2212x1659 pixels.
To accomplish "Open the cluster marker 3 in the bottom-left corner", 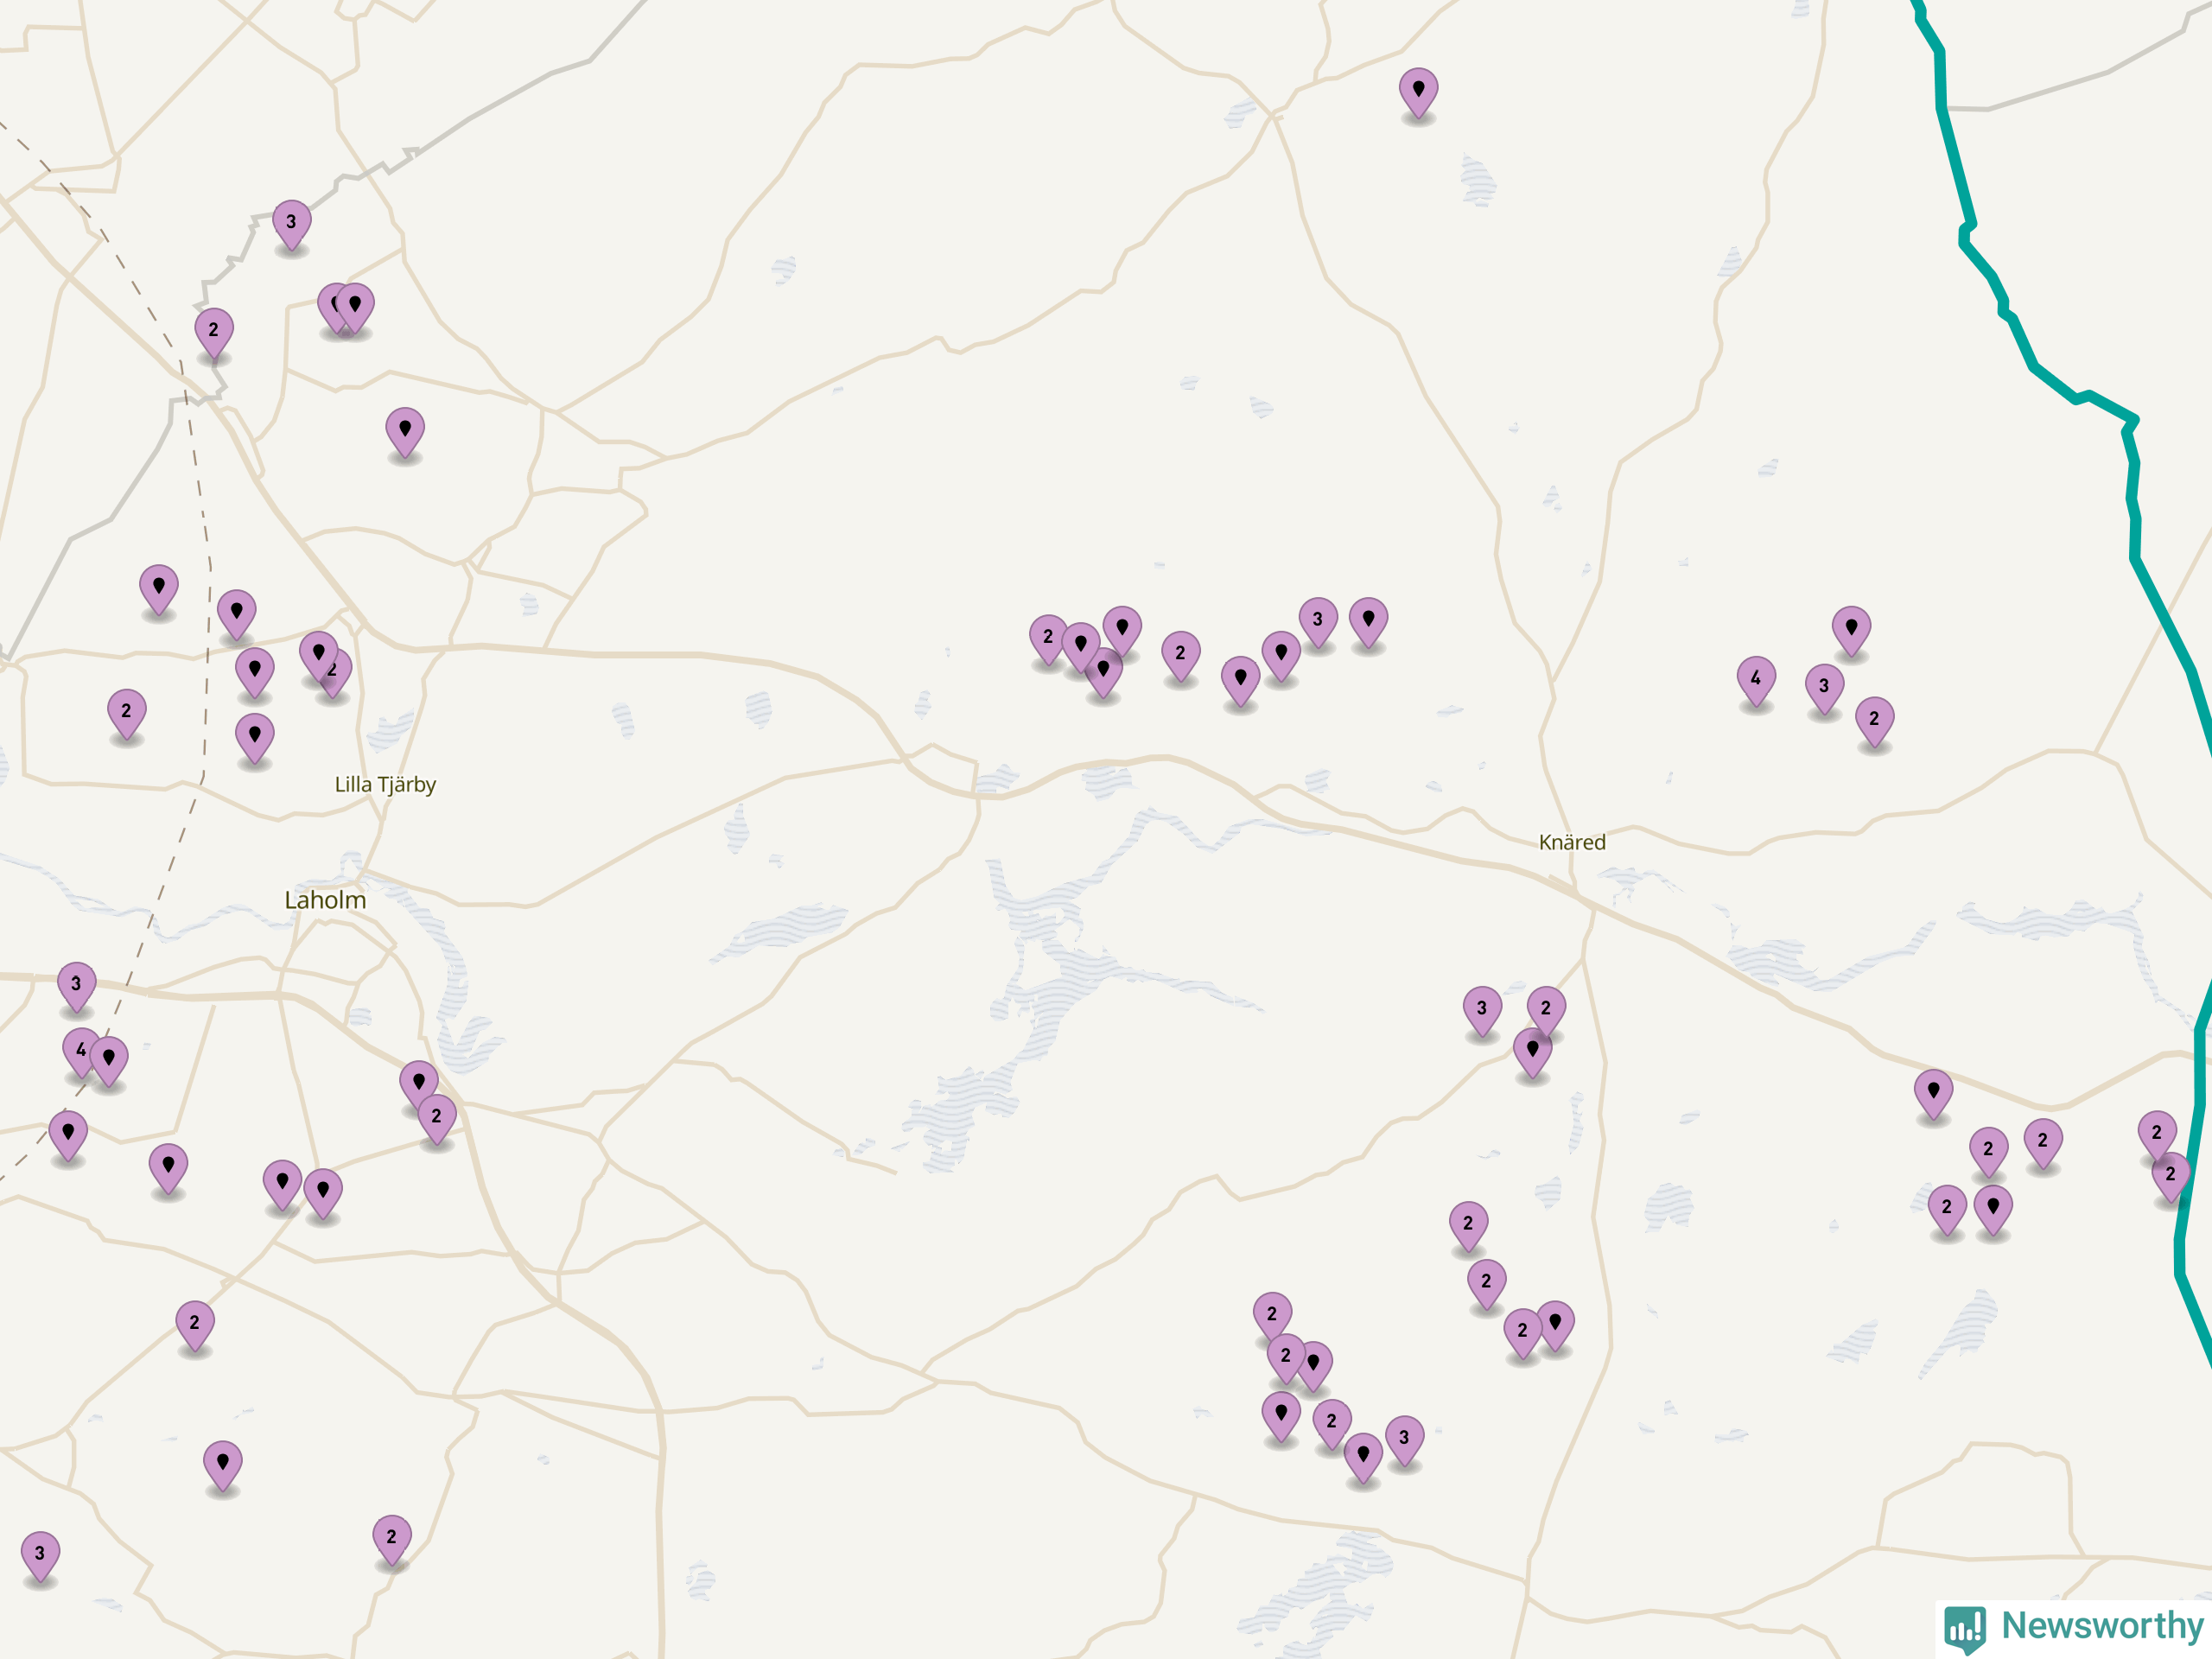I will pyautogui.click(x=40, y=1556).
